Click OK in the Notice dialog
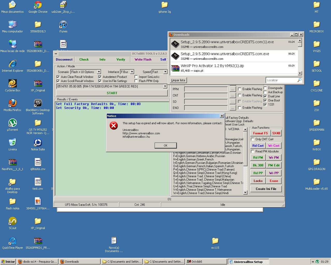 pos(165,145)
